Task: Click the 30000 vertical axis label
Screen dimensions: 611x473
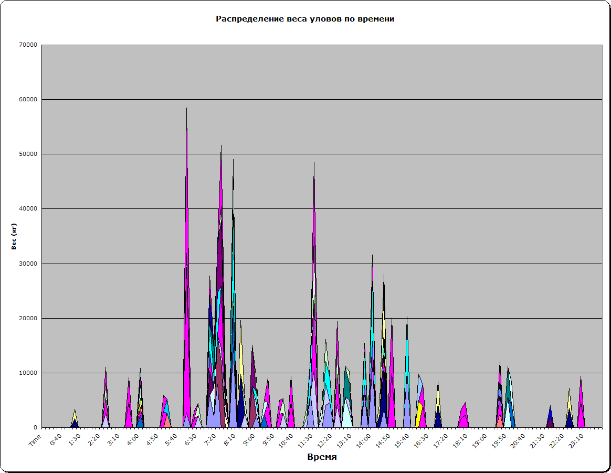Action: coord(27,264)
